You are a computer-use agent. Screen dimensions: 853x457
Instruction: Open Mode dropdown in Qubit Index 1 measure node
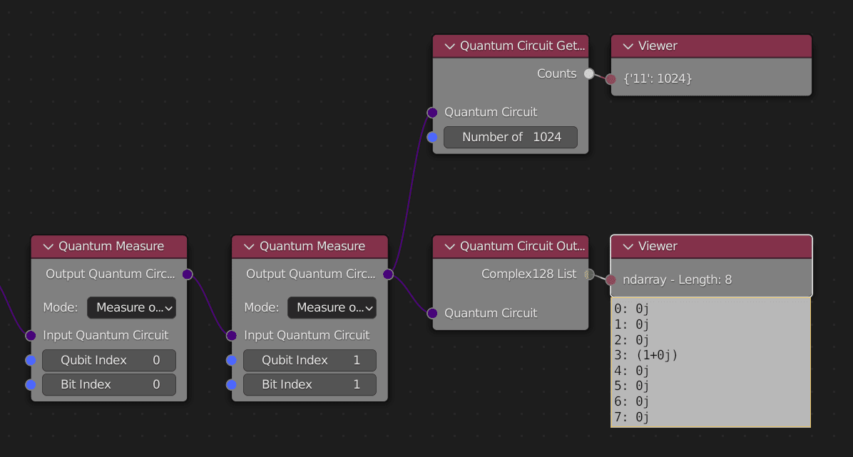tap(332, 308)
